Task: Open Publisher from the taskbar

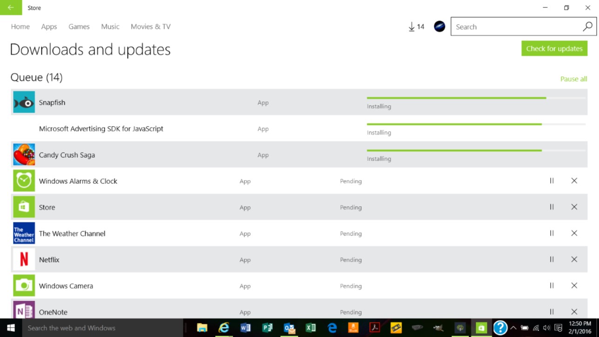Action: 267,328
